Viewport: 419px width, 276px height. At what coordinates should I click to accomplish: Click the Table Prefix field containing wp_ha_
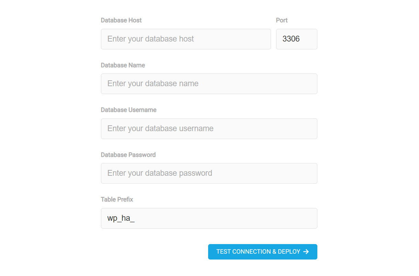coord(209,218)
